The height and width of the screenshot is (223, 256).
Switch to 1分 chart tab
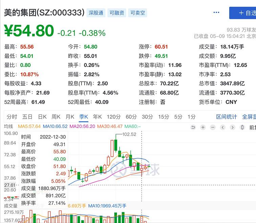coord(192,117)
